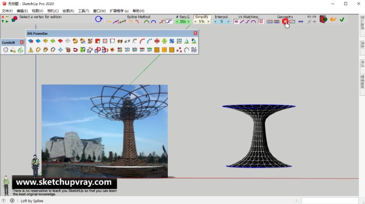Increase the Seg.G 15s value with right arrow
The width and height of the screenshot is (365, 204).
coord(189,21)
